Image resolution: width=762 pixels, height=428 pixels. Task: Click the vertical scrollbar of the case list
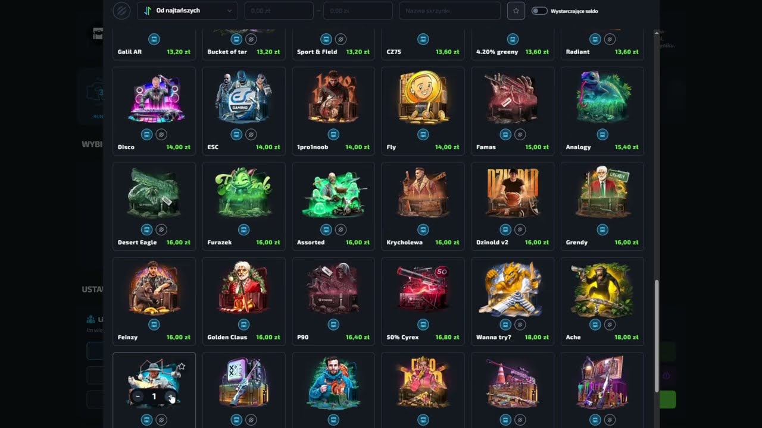point(657,336)
